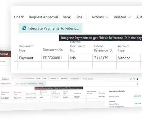Click the Vendor cell in the enlarged panel
The height and width of the screenshot is (119, 142).
pyautogui.click(x=128, y=58)
